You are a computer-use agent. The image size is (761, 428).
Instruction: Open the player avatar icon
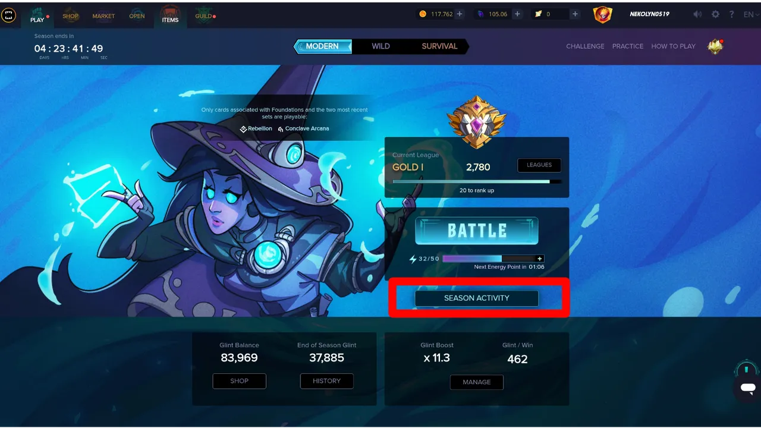pos(602,15)
